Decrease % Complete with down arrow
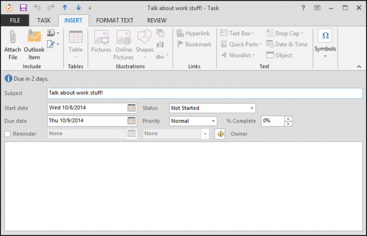The width and height of the screenshot is (367, 236). 289,123
